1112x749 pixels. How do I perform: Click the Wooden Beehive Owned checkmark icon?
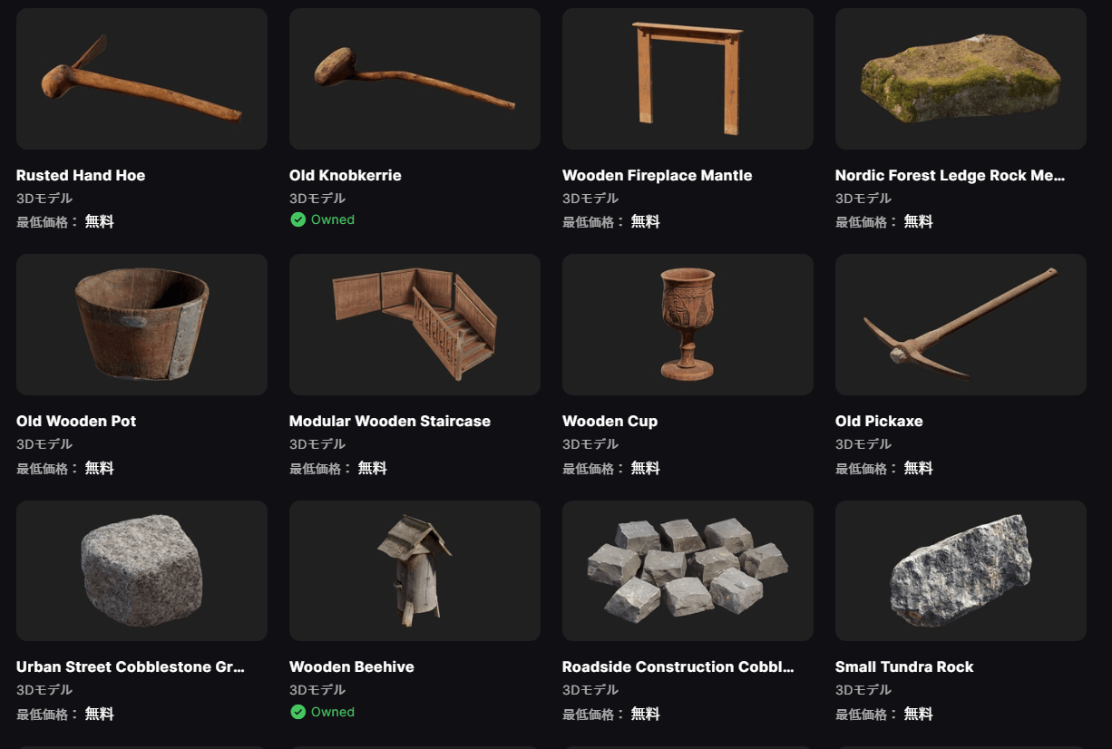tap(298, 712)
